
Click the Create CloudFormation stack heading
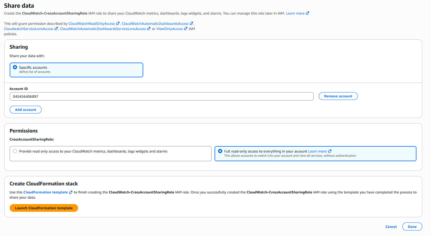[x=44, y=184]
